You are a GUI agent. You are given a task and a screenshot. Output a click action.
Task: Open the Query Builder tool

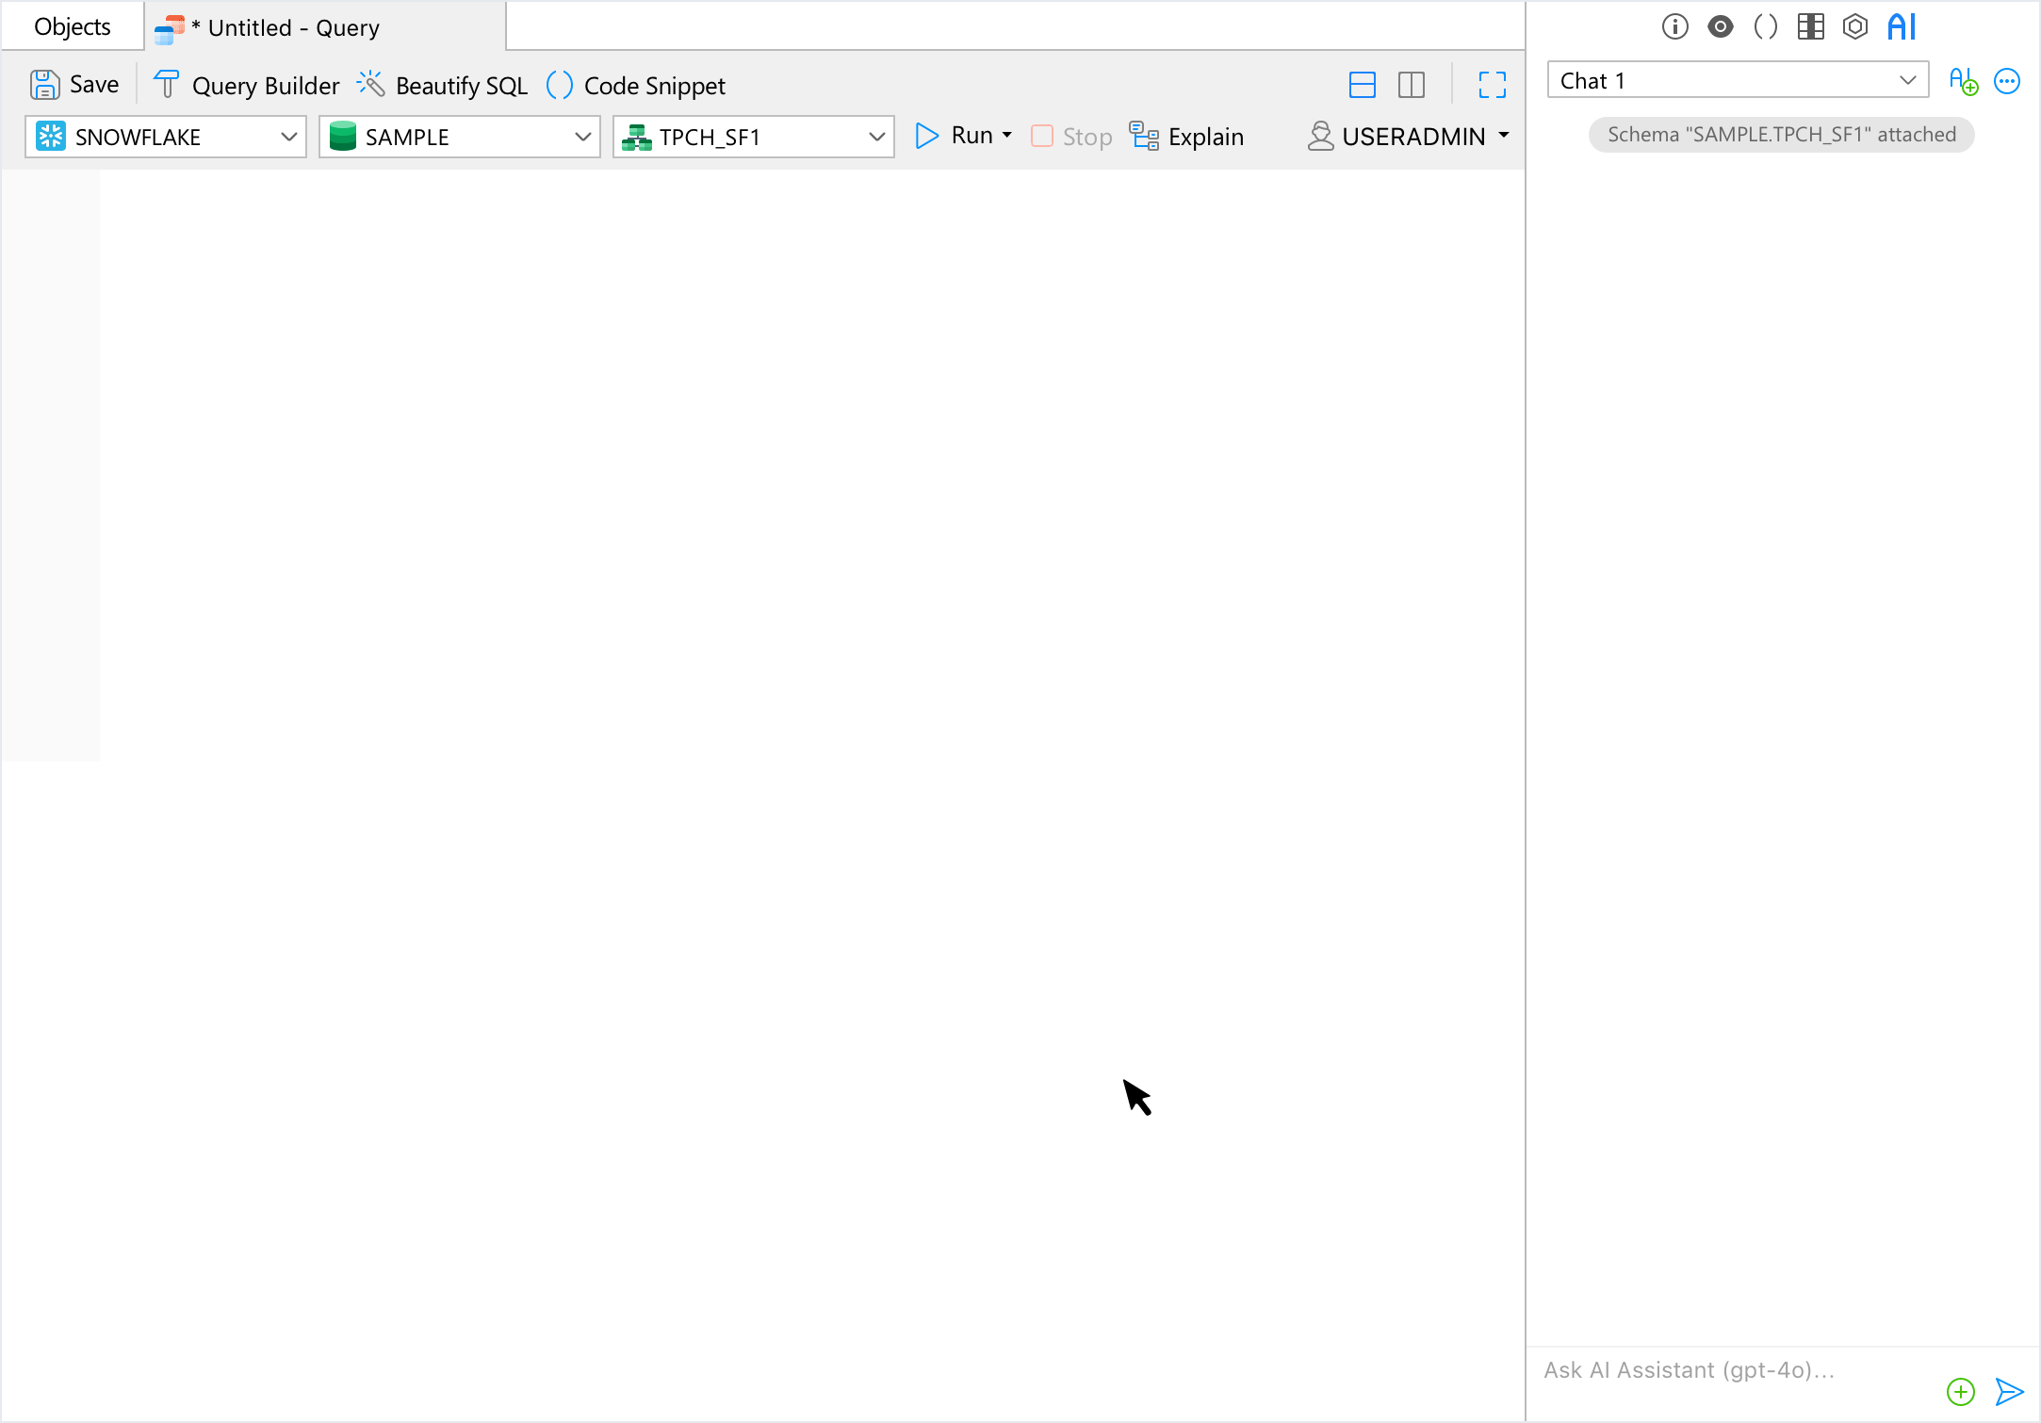[x=247, y=85]
